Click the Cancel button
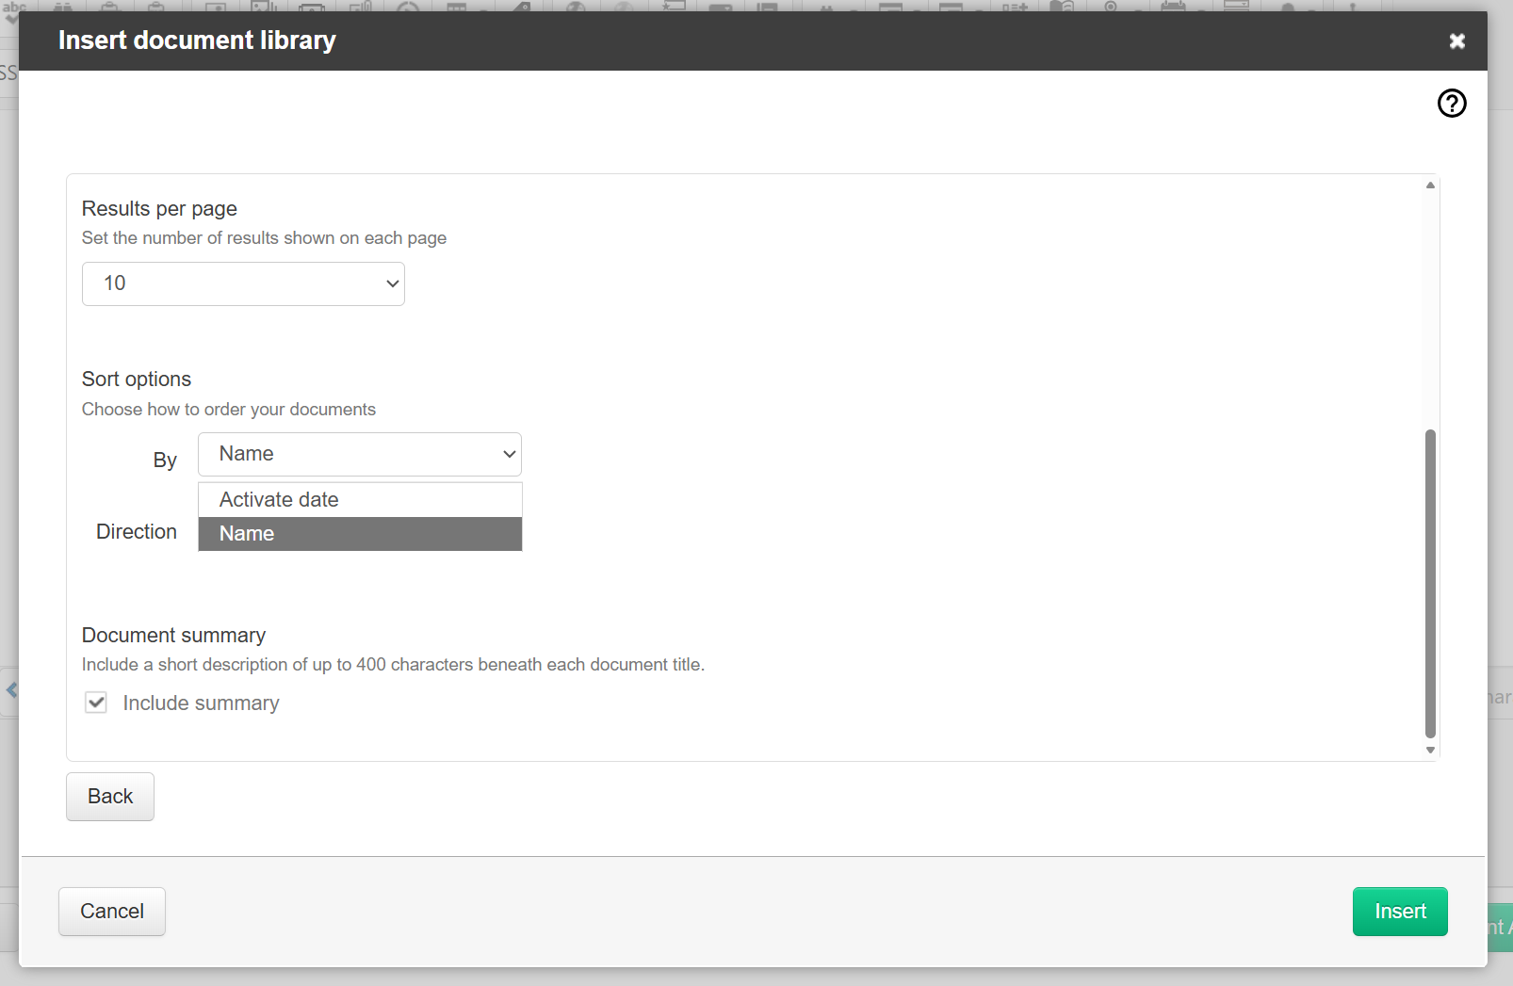Screen dimensions: 1513x986 (111, 911)
